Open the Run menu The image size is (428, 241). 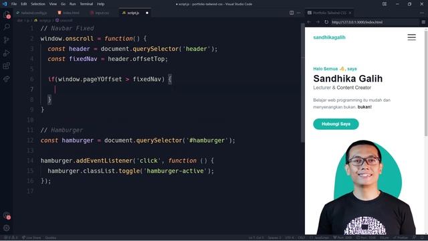(x=72, y=4)
